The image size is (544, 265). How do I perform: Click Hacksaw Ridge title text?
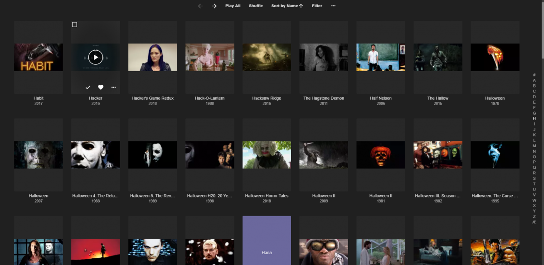point(267,98)
